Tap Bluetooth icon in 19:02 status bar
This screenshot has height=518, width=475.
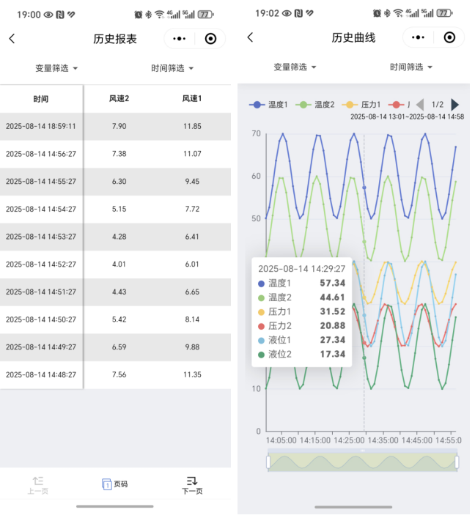pyautogui.click(x=387, y=13)
